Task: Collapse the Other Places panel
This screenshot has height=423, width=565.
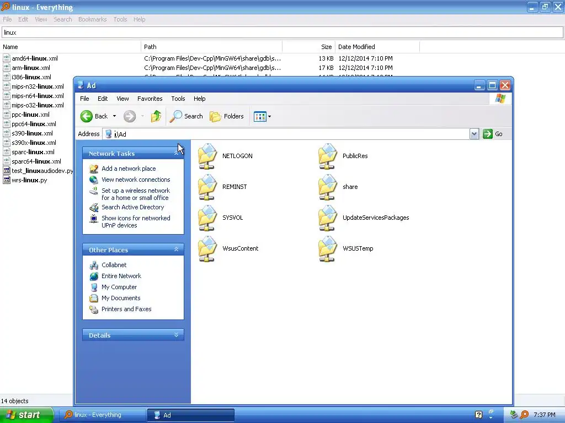Action: (176, 250)
